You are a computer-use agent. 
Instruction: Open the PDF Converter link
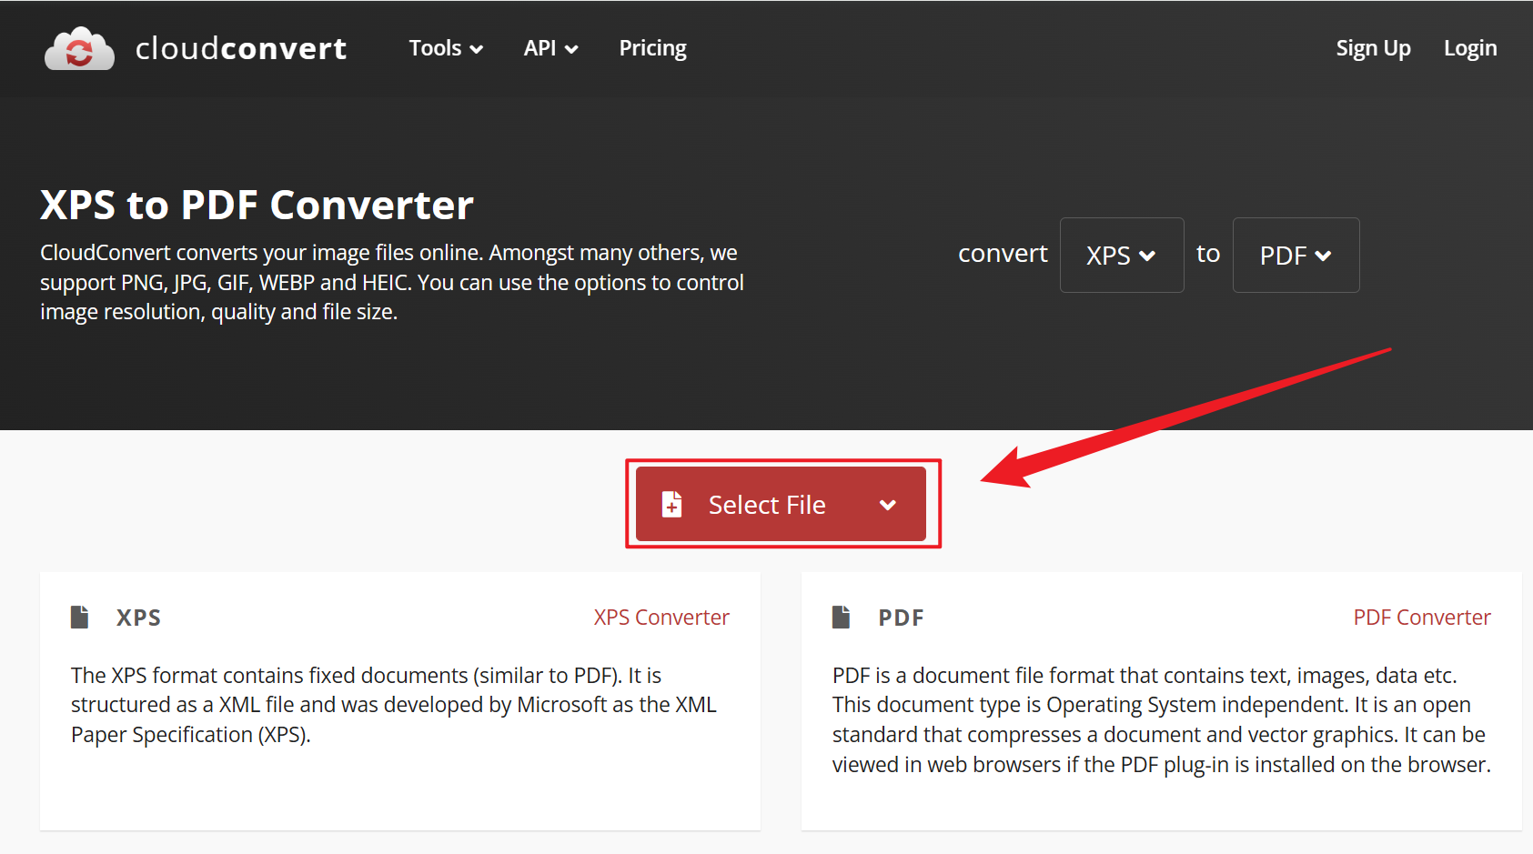pyautogui.click(x=1422, y=618)
